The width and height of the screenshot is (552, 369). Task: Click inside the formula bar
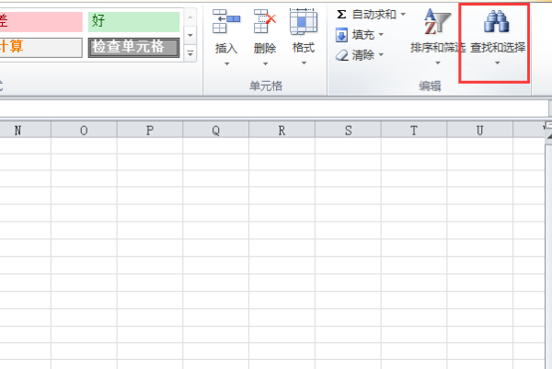coord(274,108)
